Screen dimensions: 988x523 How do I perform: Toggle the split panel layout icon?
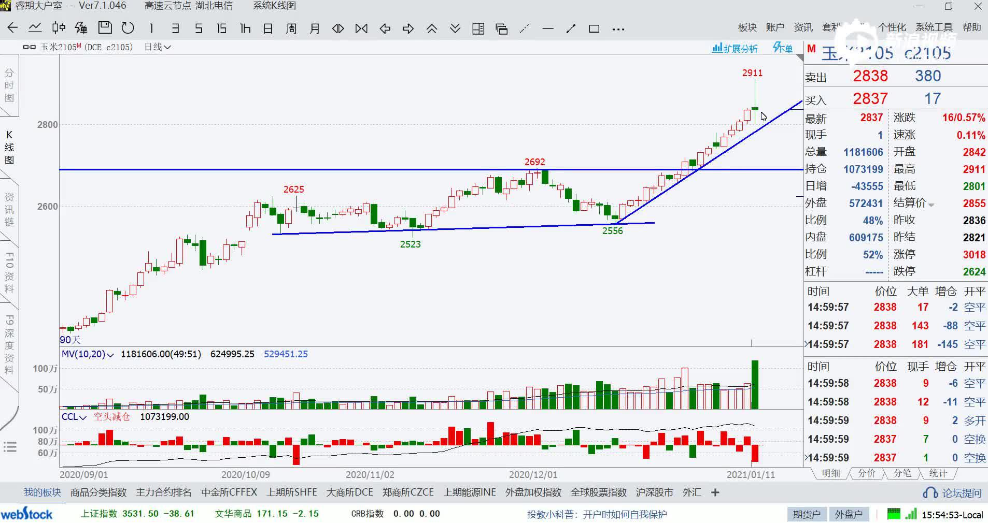478,28
